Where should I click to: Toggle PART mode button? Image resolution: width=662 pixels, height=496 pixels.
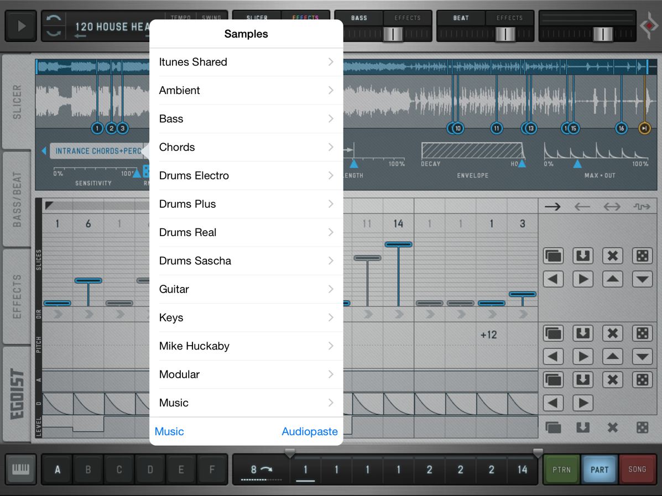[600, 469]
